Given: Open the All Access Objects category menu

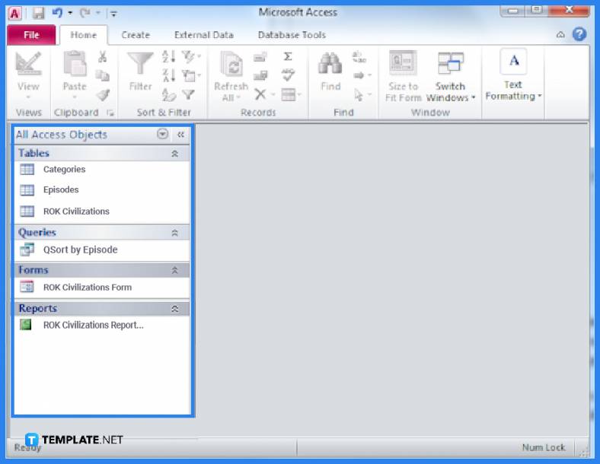Looking at the screenshot, I should (x=162, y=134).
